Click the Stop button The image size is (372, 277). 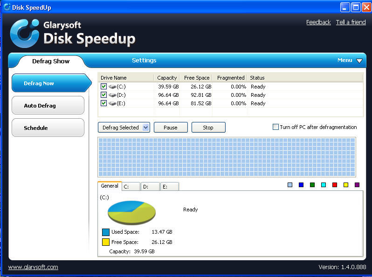point(208,128)
